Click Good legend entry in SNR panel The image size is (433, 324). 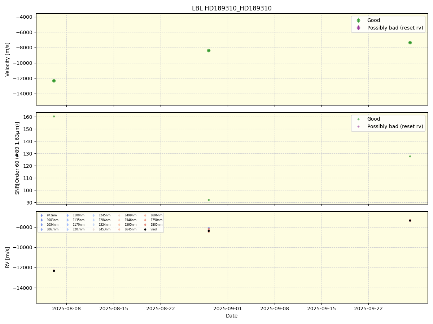373,119
